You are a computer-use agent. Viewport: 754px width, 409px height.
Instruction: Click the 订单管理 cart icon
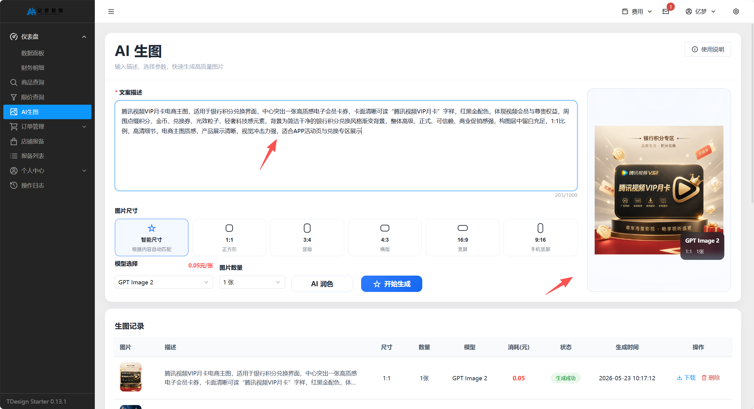(14, 126)
